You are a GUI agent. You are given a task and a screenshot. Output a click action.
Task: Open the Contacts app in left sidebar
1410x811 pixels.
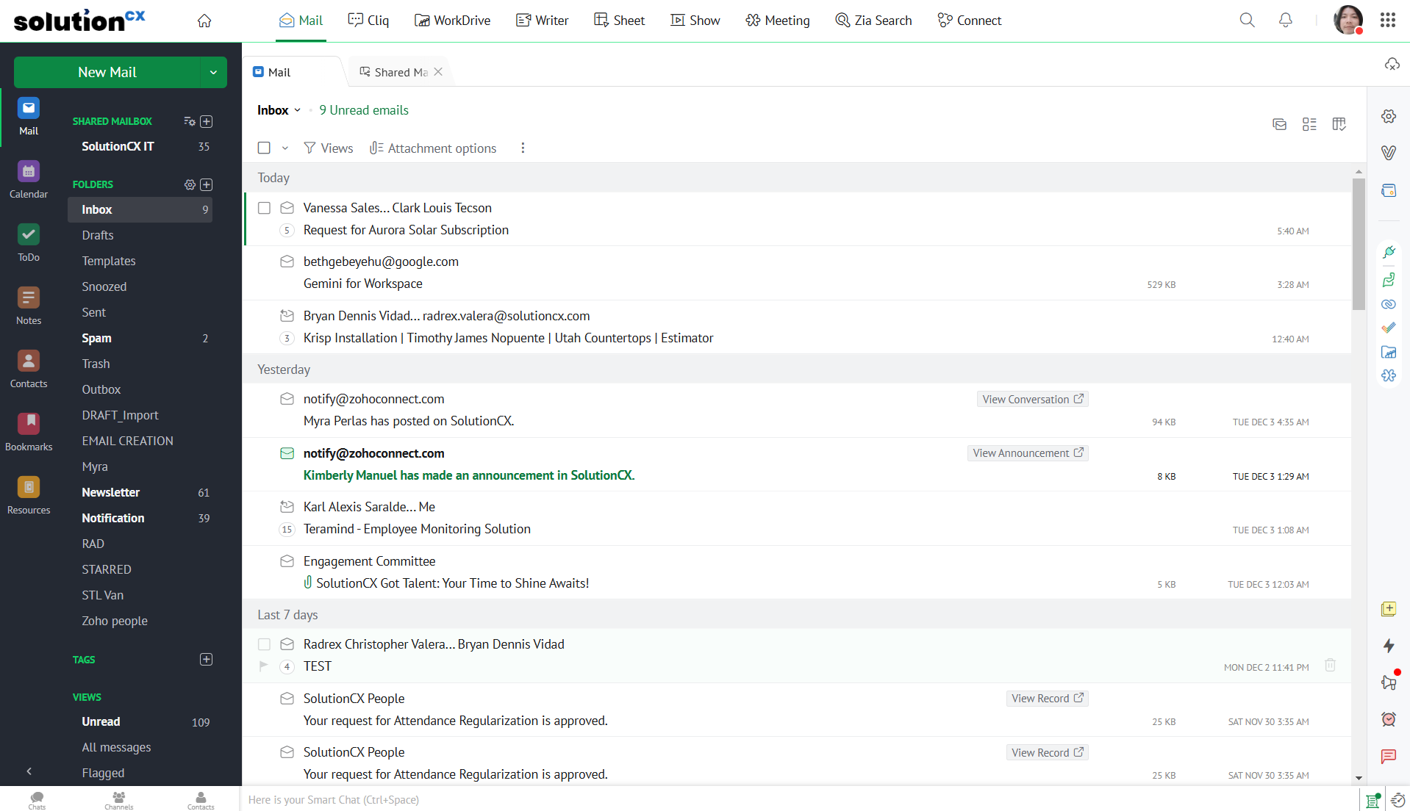pos(29,370)
